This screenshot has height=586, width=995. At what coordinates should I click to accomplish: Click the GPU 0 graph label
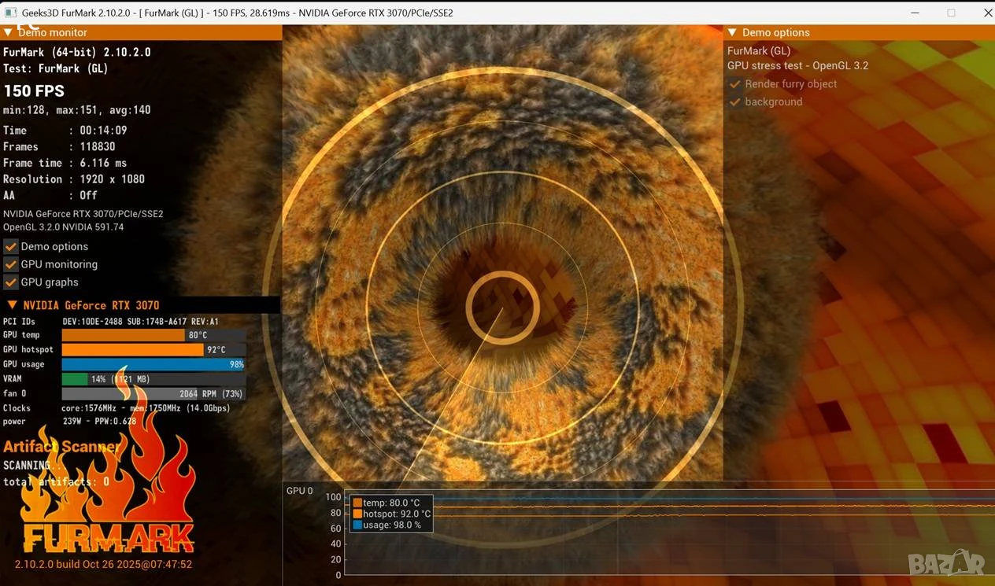[300, 491]
